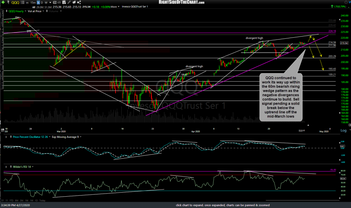Click the 'gap' annotation label
The height and width of the screenshot is (208, 351).
tap(29, 31)
